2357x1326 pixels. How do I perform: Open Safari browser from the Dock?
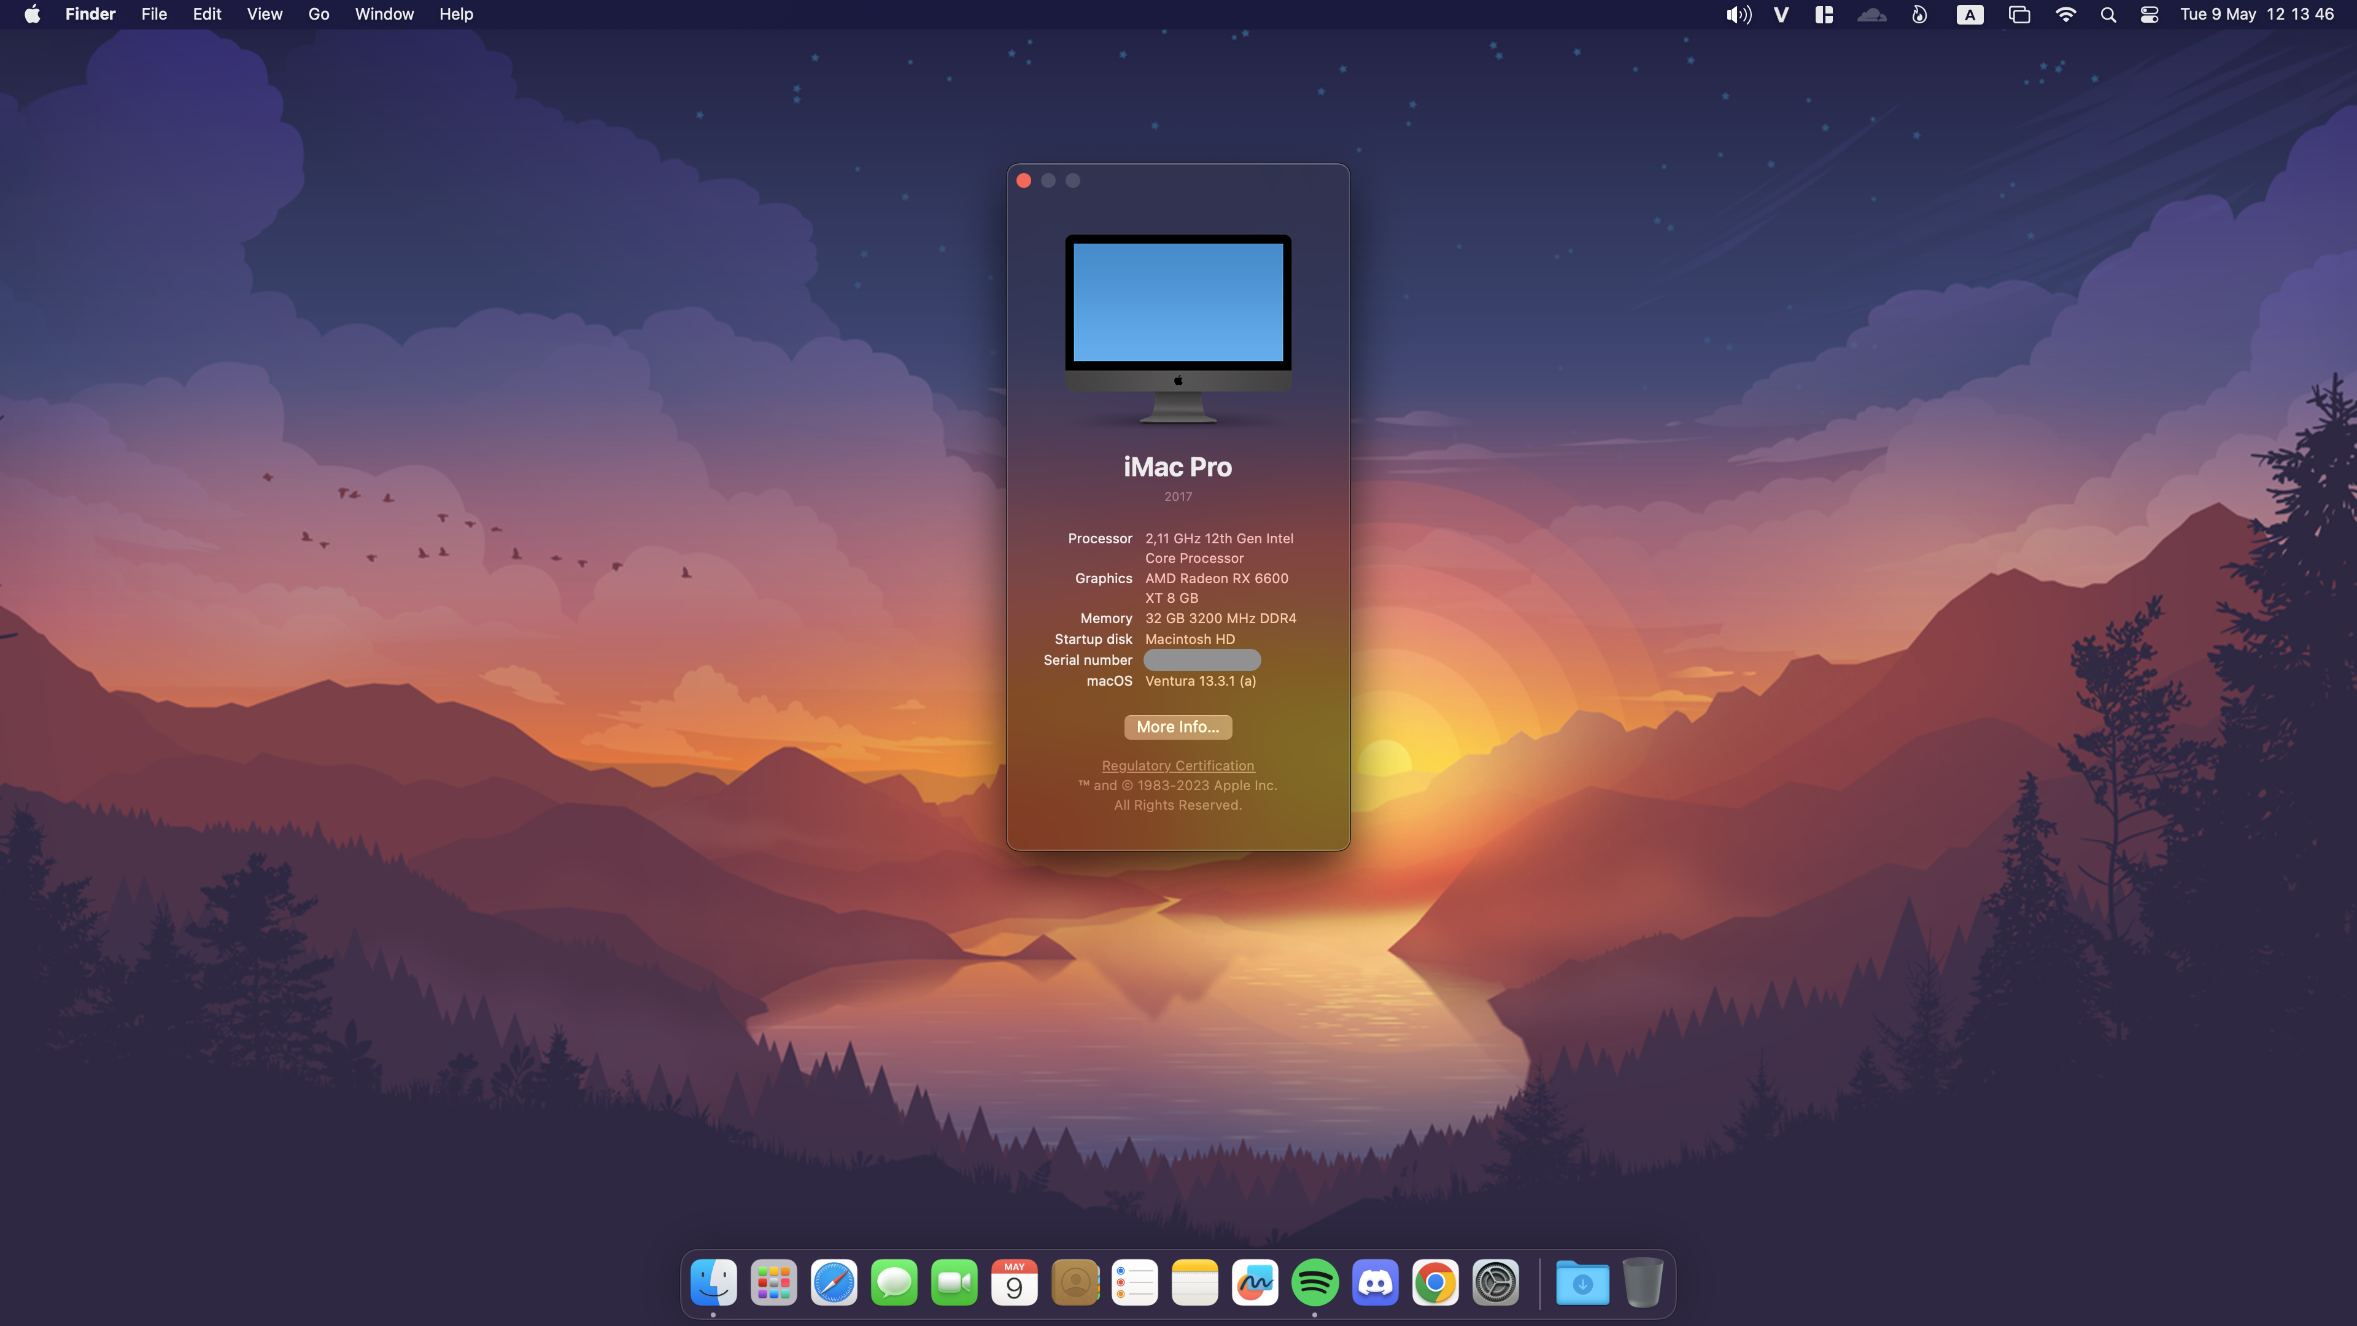pos(834,1283)
